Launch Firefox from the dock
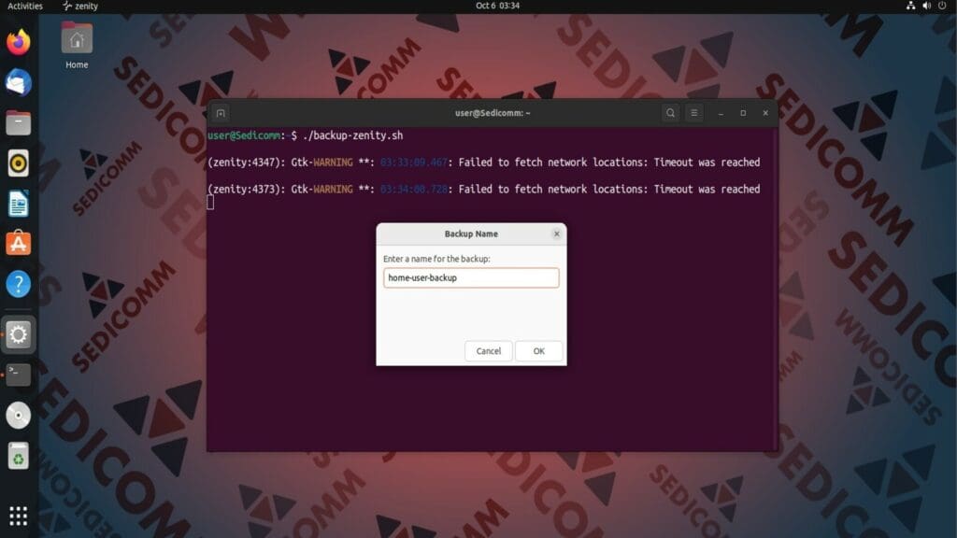Screen dimensions: 957x538 pos(18,41)
